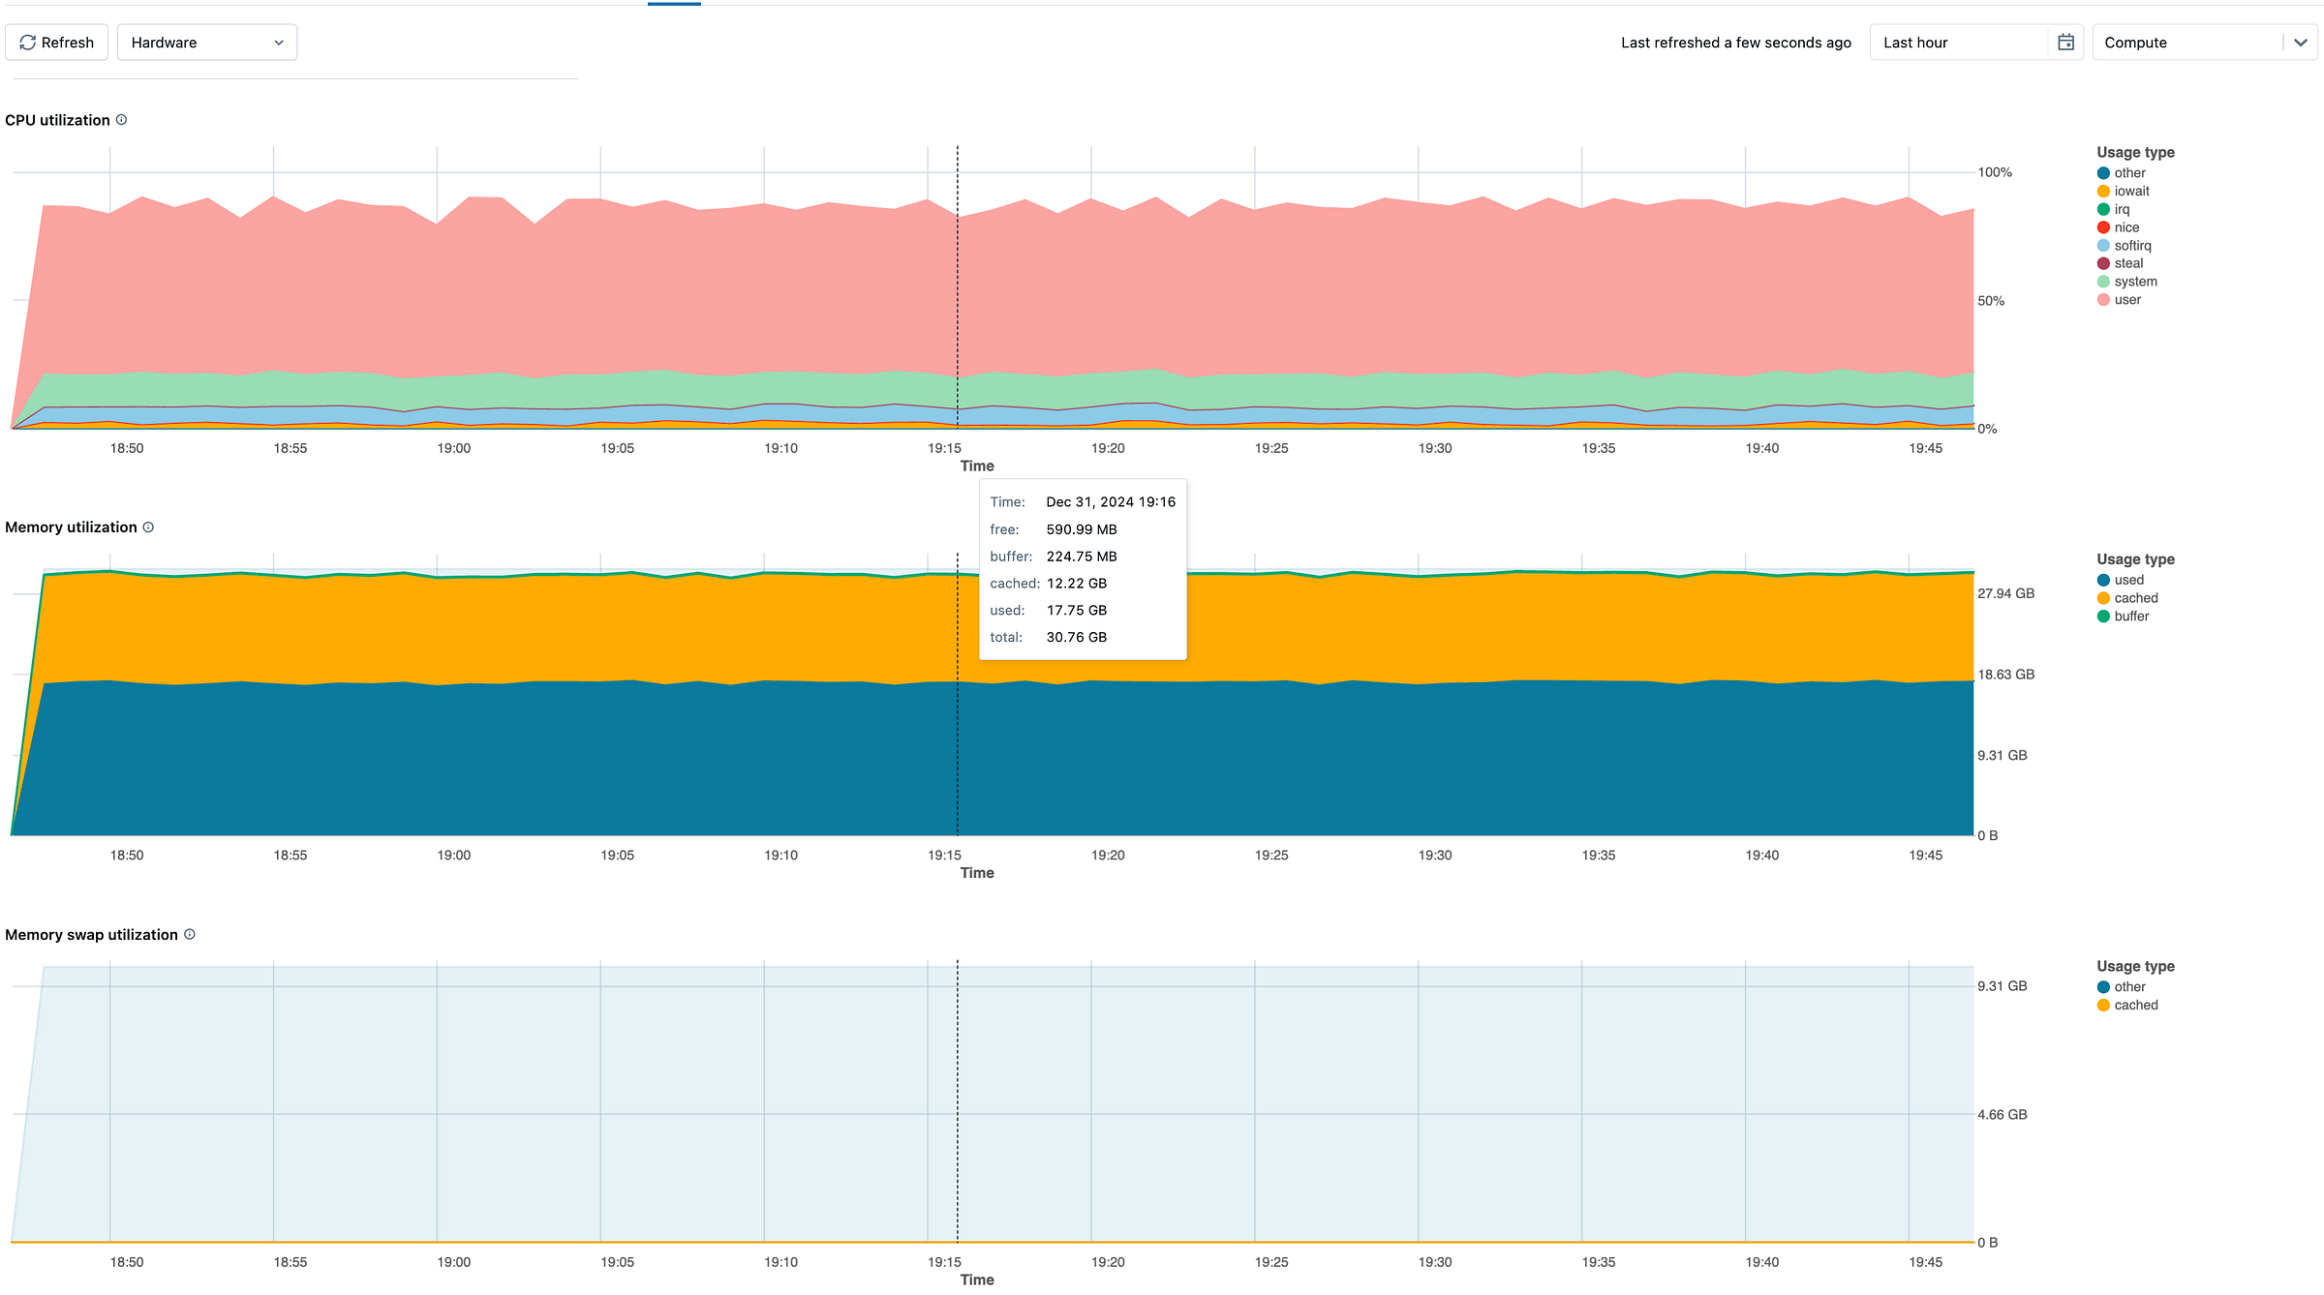
Task: Click the Refresh button
Action: tap(56, 43)
